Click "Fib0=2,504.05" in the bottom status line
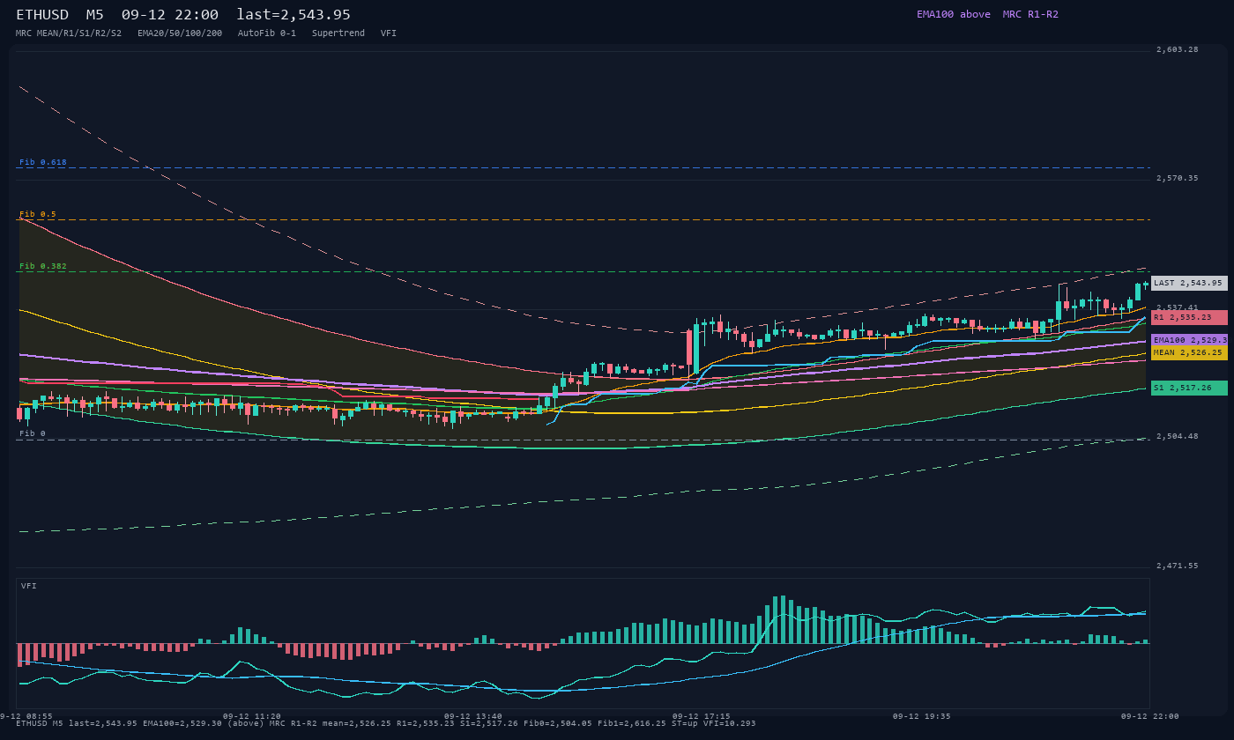This screenshot has width=1234, height=740. pyautogui.click(x=558, y=723)
